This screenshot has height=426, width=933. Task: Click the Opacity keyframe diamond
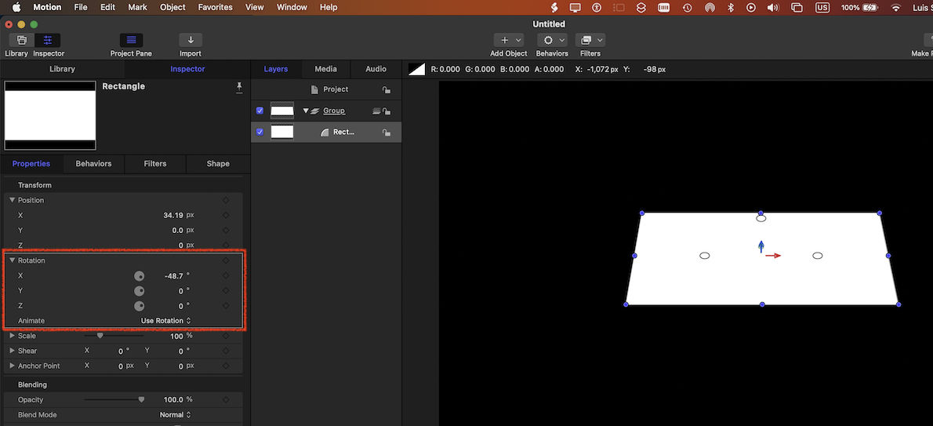pos(226,400)
